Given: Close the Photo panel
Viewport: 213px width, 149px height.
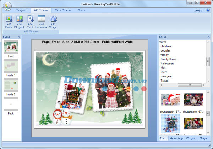Looking at the screenshot, I should (208, 37).
